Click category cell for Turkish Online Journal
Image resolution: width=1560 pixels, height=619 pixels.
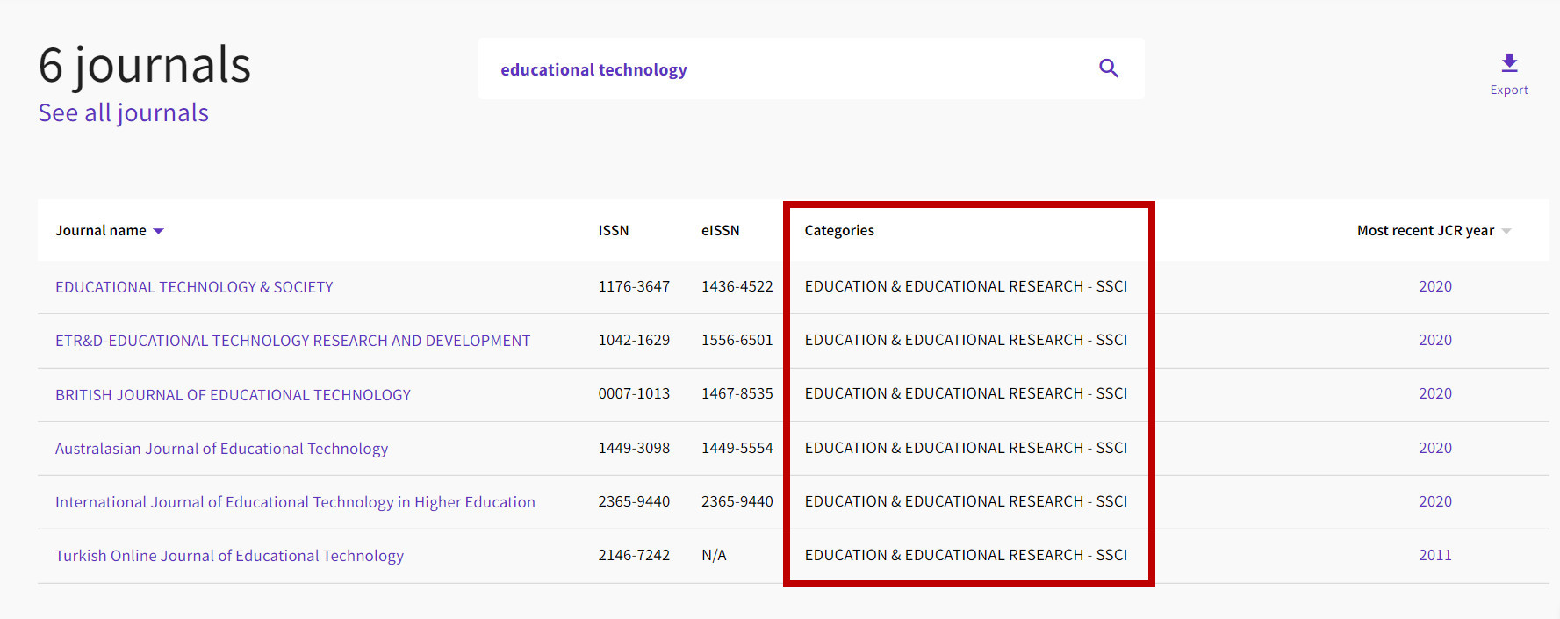966,555
